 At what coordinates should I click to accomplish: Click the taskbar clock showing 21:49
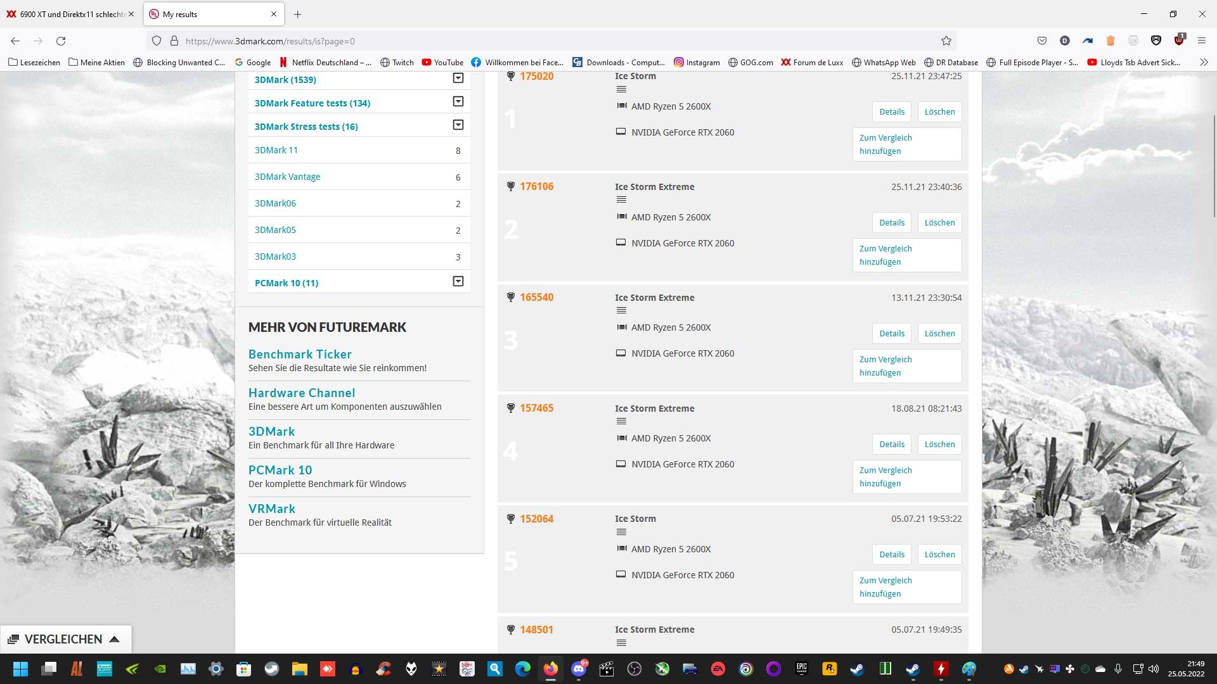pos(1186,669)
